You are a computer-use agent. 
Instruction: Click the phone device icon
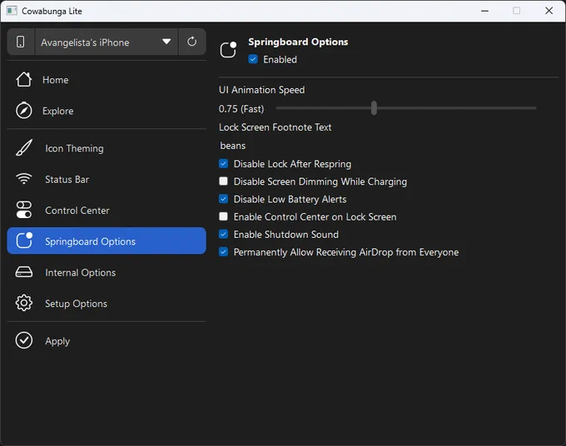[21, 42]
